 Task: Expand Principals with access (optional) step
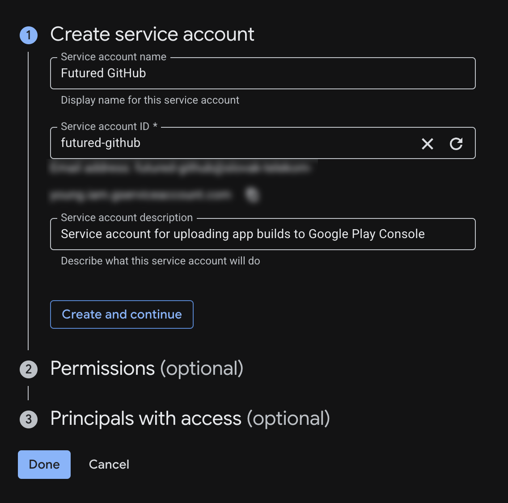190,419
